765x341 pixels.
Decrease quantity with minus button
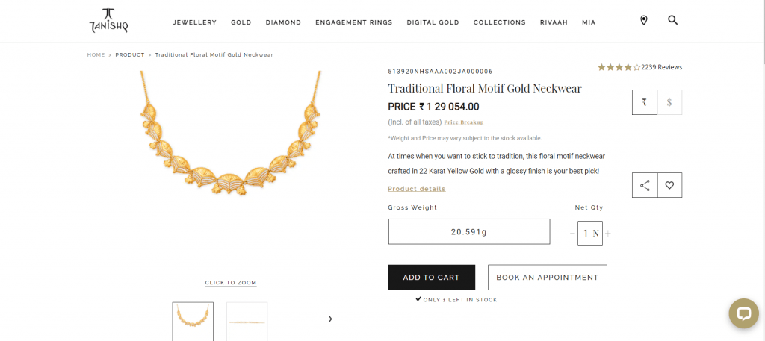572,234
